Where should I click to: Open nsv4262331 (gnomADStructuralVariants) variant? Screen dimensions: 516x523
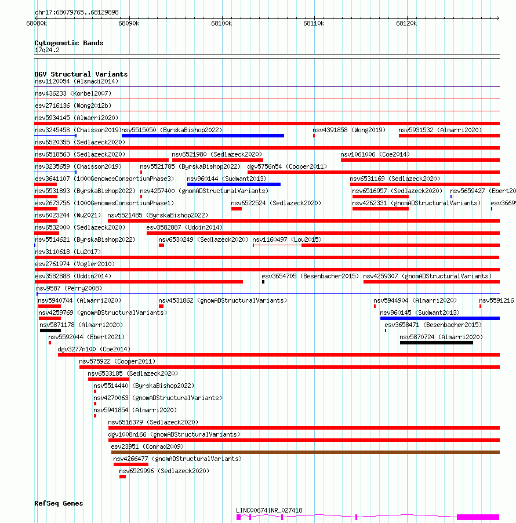point(416,203)
